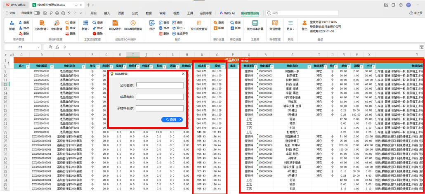425x194 pixels.
Task: Click 删除 in the 工艺流程管理 group
Action: [x=97, y=34]
